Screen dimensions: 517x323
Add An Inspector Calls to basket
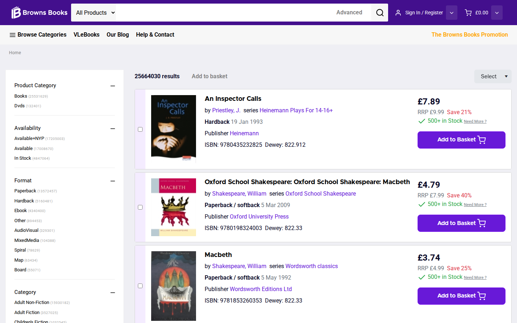(x=461, y=140)
